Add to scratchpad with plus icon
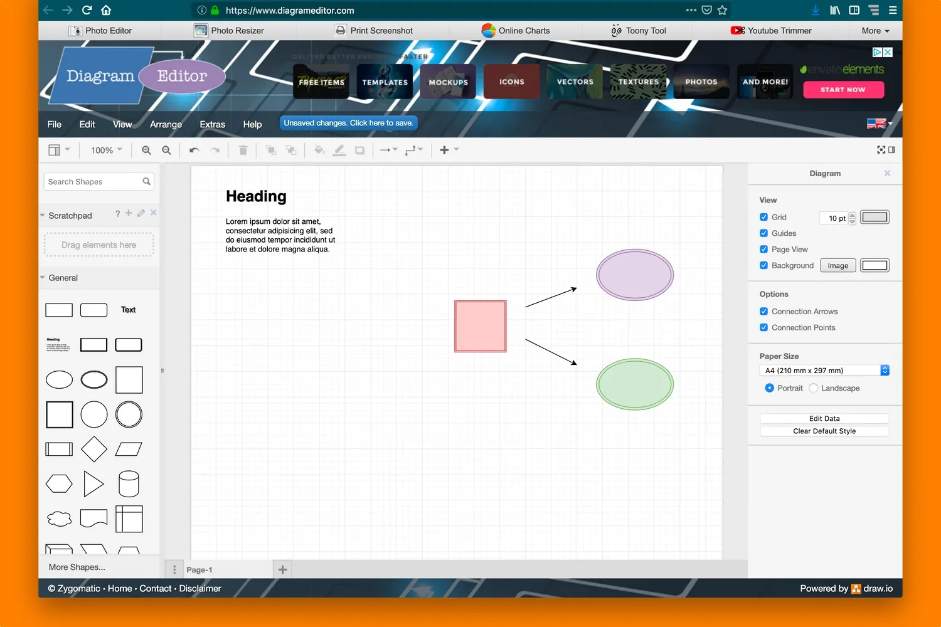 point(129,213)
